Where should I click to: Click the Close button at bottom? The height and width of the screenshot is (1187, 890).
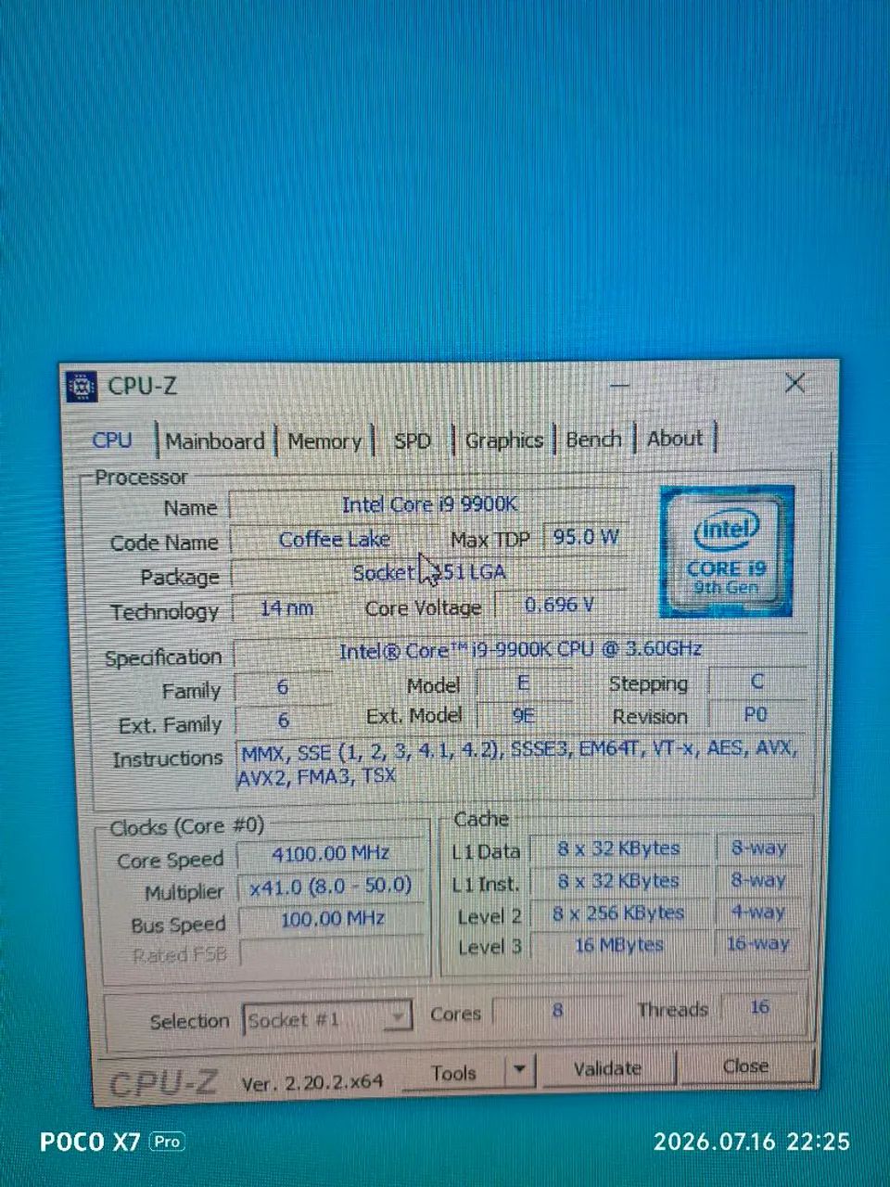pos(746,1066)
